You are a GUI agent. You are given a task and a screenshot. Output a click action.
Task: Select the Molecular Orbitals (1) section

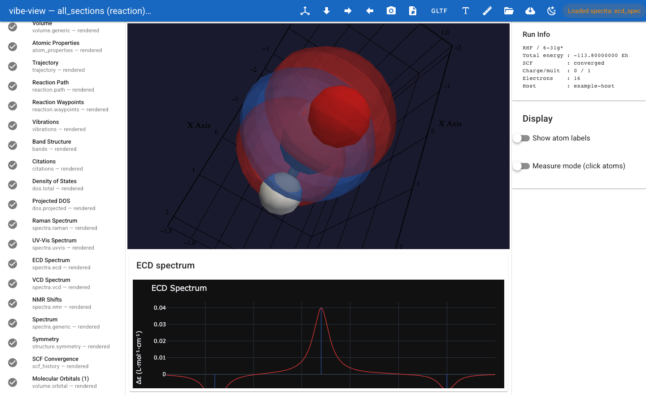[x=63, y=382]
